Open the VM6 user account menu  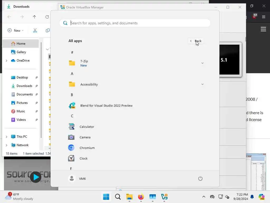click(77, 178)
